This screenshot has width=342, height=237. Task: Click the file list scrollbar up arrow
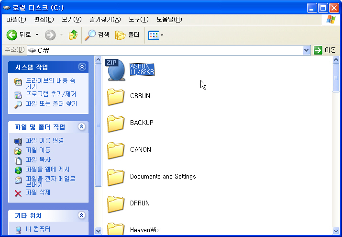click(x=336, y=59)
